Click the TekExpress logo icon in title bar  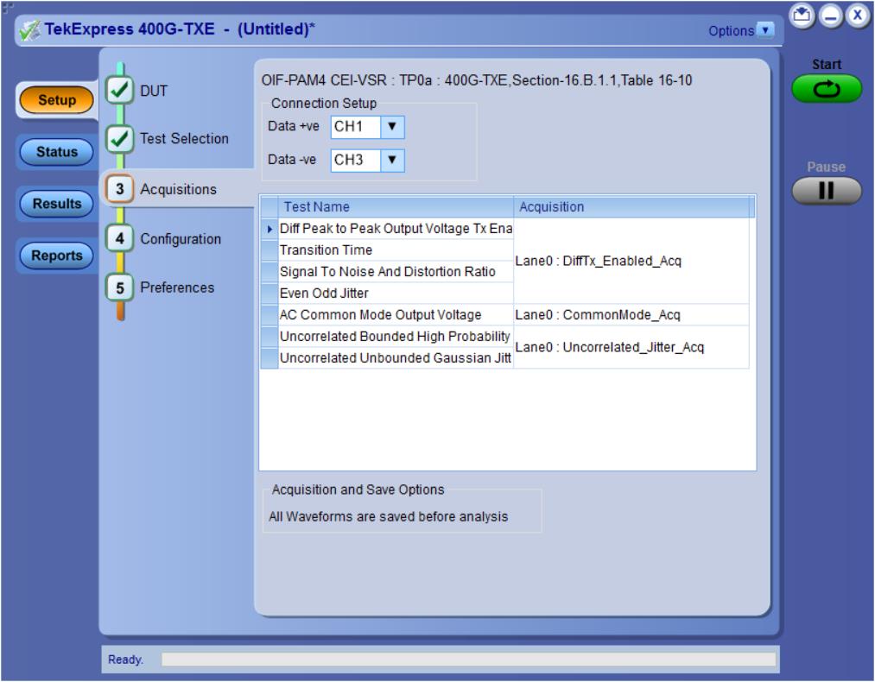pyautogui.click(x=30, y=31)
